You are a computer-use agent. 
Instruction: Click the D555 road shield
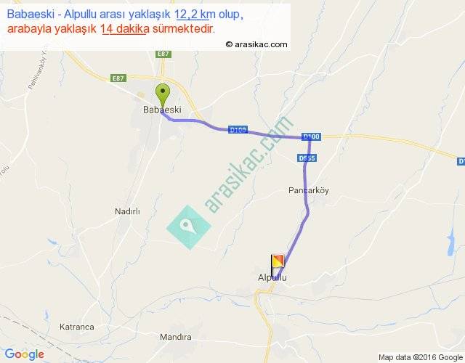(x=307, y=158)
